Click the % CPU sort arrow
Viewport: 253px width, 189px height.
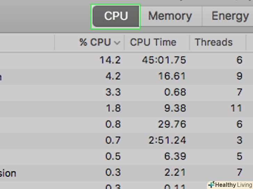click(x=117, y=43)
